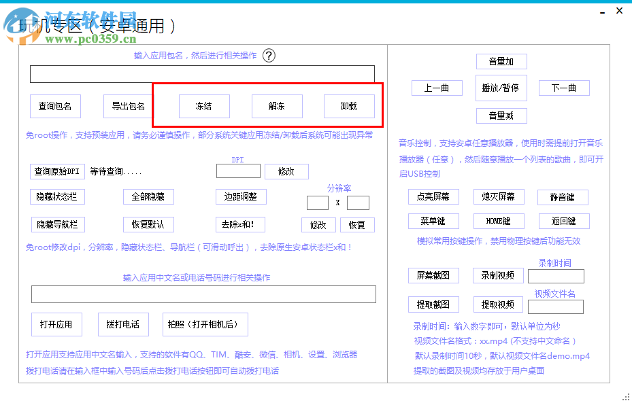Image resolution: width=632 pixels, height=403 pixels.
Task: Click 全部隐藏 button
Action: [x=148, y=197]
